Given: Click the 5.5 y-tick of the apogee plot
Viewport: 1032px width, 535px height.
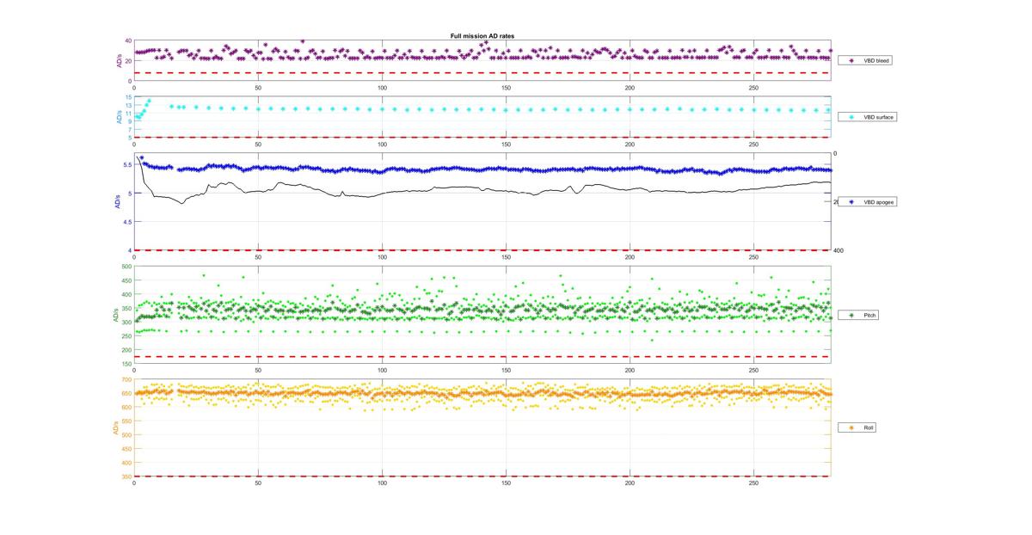Looking at the screenshot, I should click(x=127, y=164).
